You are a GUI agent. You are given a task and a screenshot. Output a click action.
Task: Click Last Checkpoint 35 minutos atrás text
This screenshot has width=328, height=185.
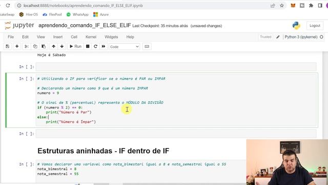160,26
